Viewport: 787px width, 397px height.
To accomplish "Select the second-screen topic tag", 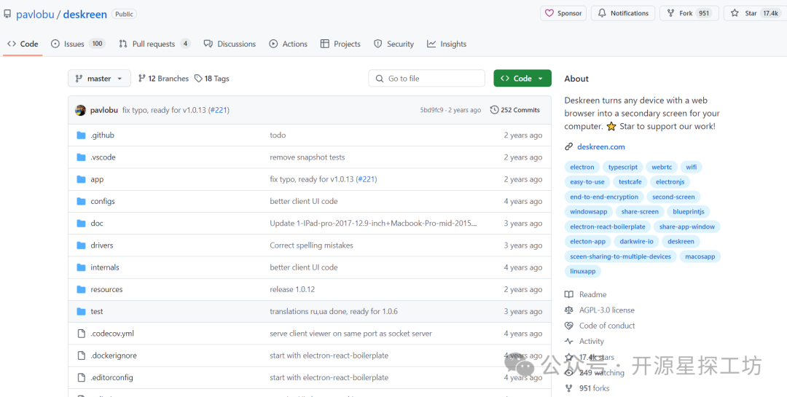I will coord(673,197).
